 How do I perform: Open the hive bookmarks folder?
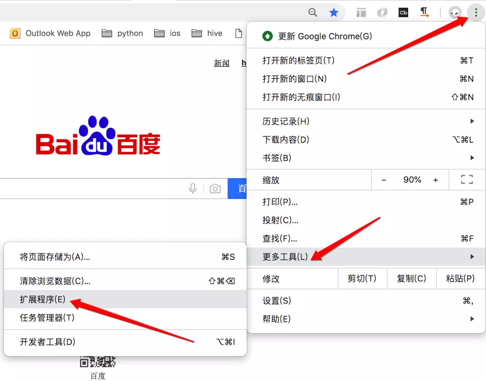(x=207, y=34)
